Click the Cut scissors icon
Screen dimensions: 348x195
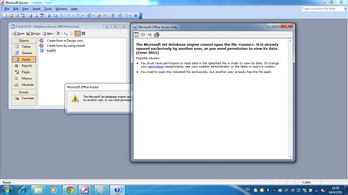pos(49,15)
